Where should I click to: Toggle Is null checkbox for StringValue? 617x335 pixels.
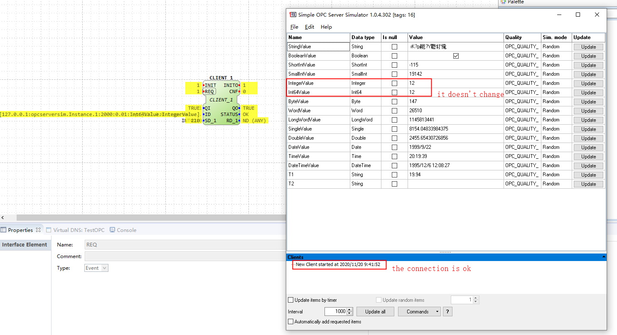pyautogui.click(x=394, y=47)
